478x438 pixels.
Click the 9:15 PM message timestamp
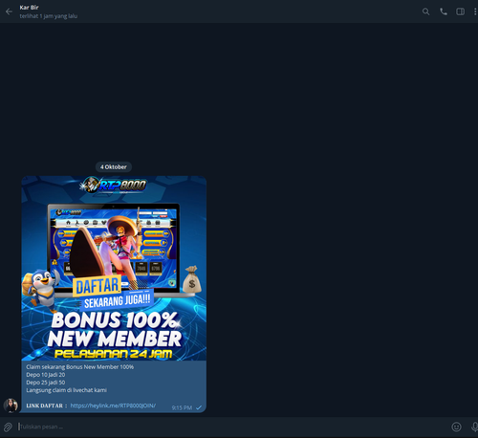pyautogui.click(x=182, y=407)
